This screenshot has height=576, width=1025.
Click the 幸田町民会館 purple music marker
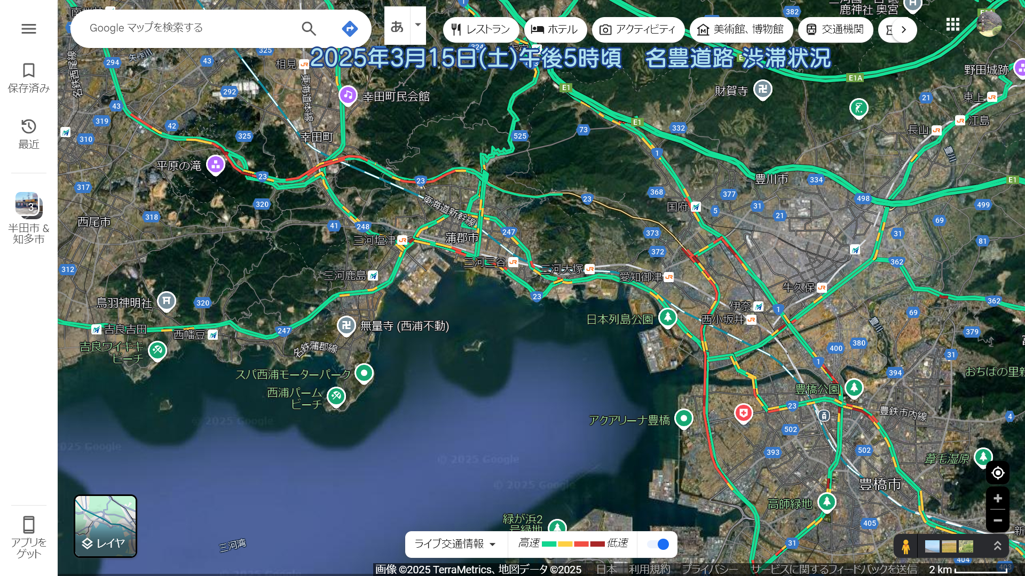coord(348,95)
